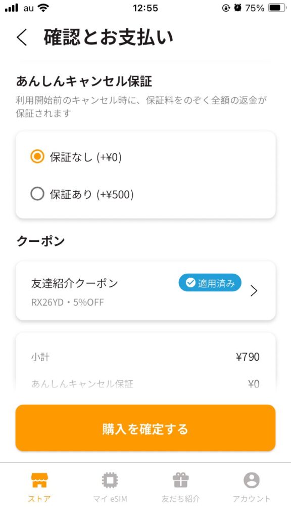Tap the 小計 ¥790 summary row

point(145,357)
